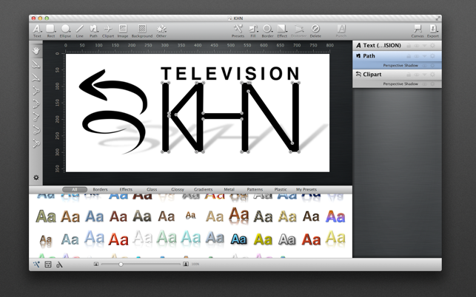Select the first pen drawing tool under Hand
Image resolution: width=476 pixels, height=297 pixels.
[36, 64]
